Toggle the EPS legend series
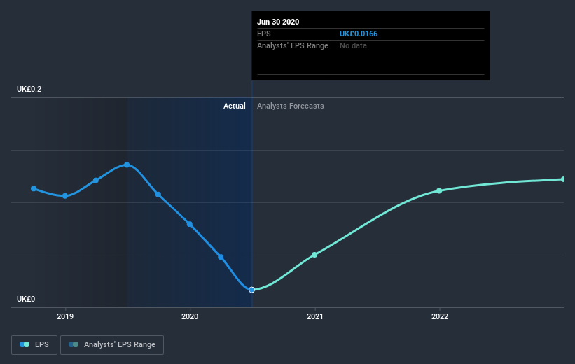This screenshot has height=364, width=575. (34, 344)
